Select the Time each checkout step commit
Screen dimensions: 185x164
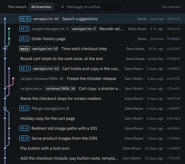coord(84,49)
